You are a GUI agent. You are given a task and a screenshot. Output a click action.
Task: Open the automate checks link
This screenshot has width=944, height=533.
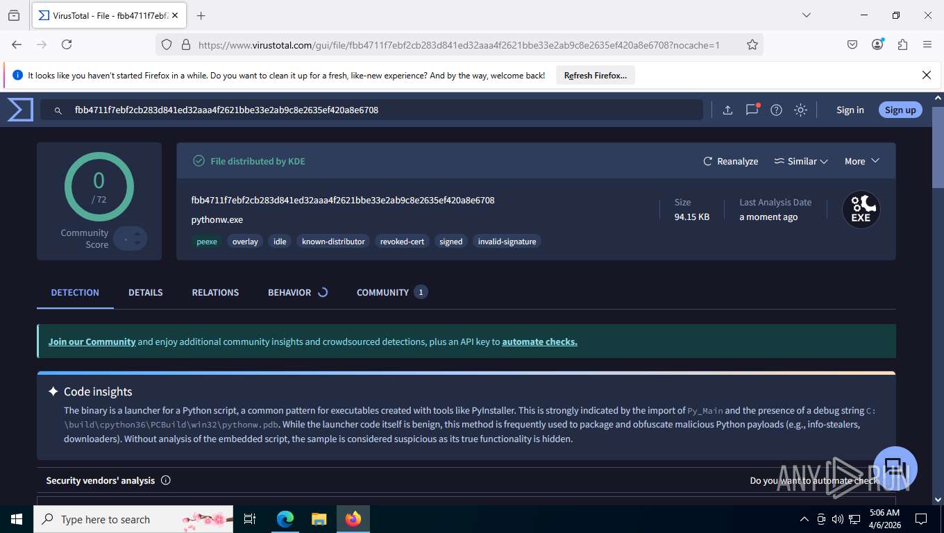(539, 341)
